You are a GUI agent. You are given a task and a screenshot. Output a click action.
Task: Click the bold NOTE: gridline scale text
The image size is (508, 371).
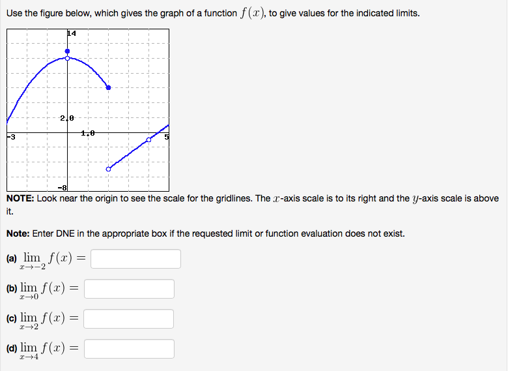20,198
